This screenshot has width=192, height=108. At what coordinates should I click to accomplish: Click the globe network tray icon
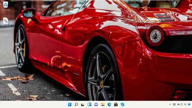(174, 104)
